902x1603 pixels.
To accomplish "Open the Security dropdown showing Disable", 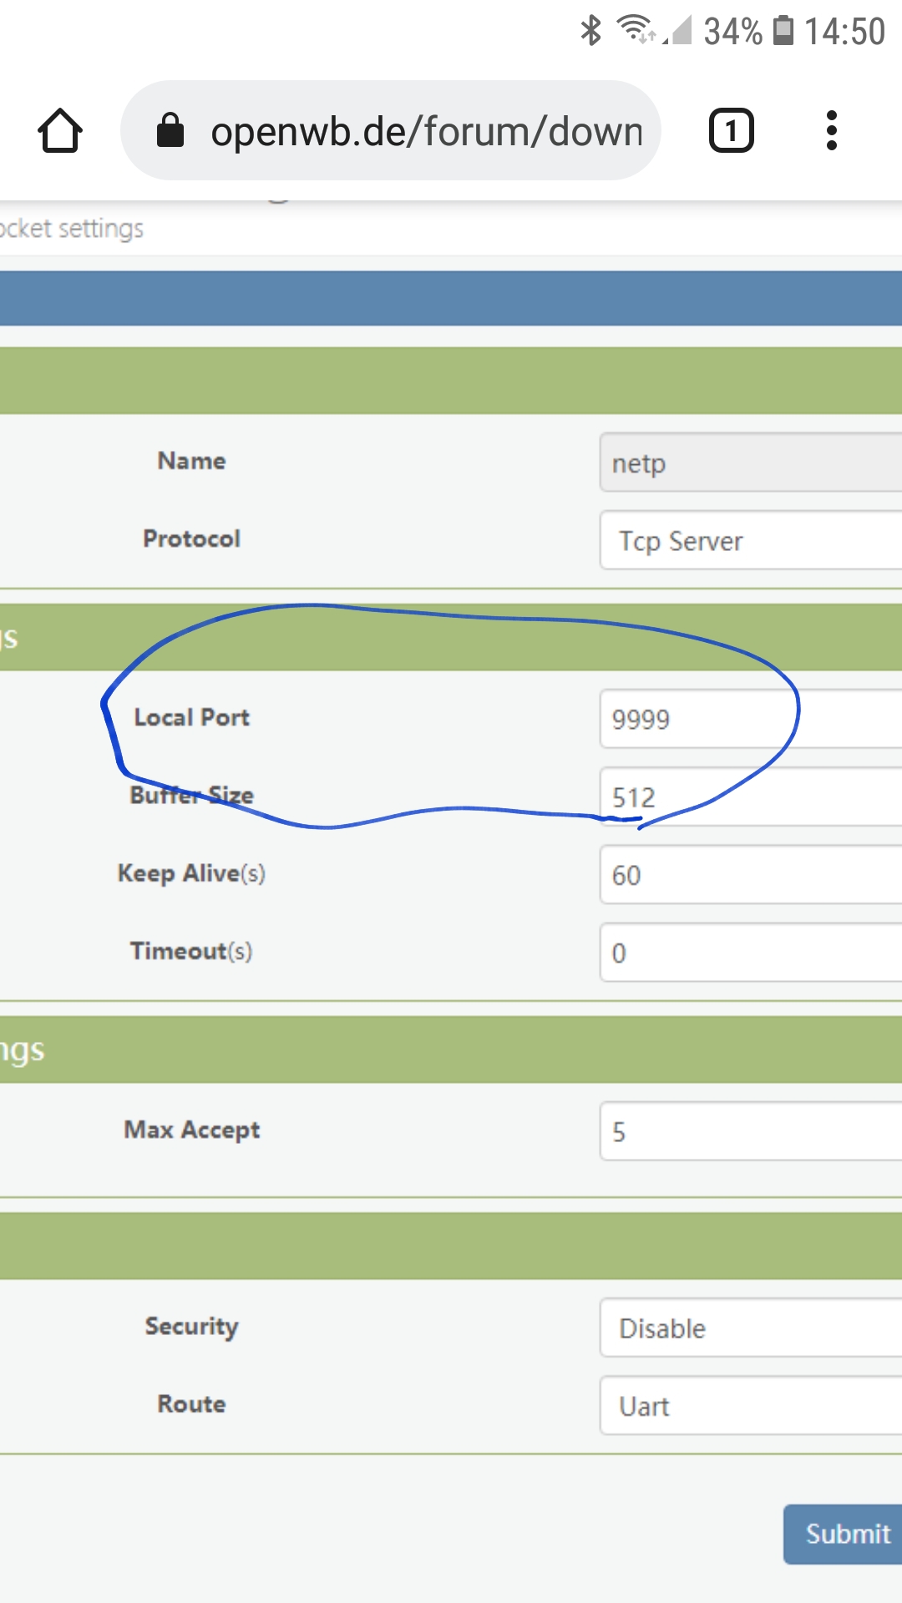I will point(751,1327).
